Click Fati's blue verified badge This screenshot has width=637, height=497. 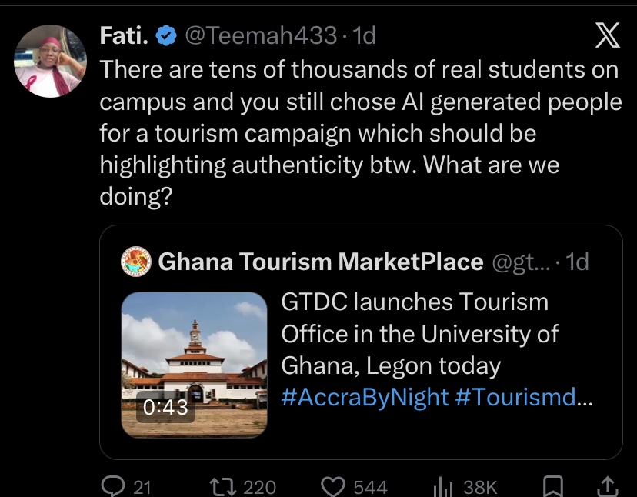click(166, 35)
